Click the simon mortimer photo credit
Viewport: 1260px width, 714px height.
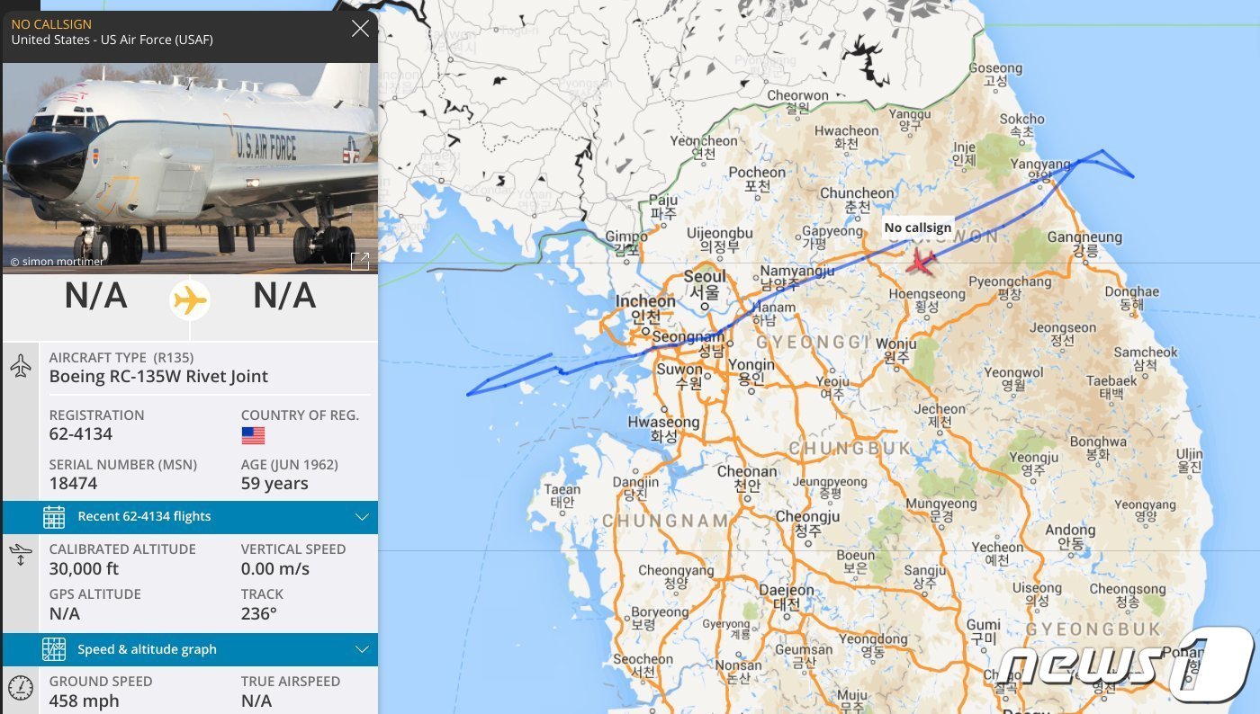pyautogui.click(x=57, y=262)
